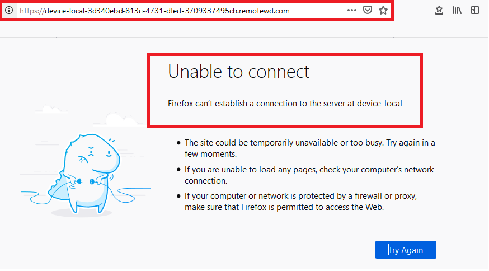Screen dimensions: 489x271
Task: Show the bookmarks menu star-tray icon
Action: pos(439,10)
